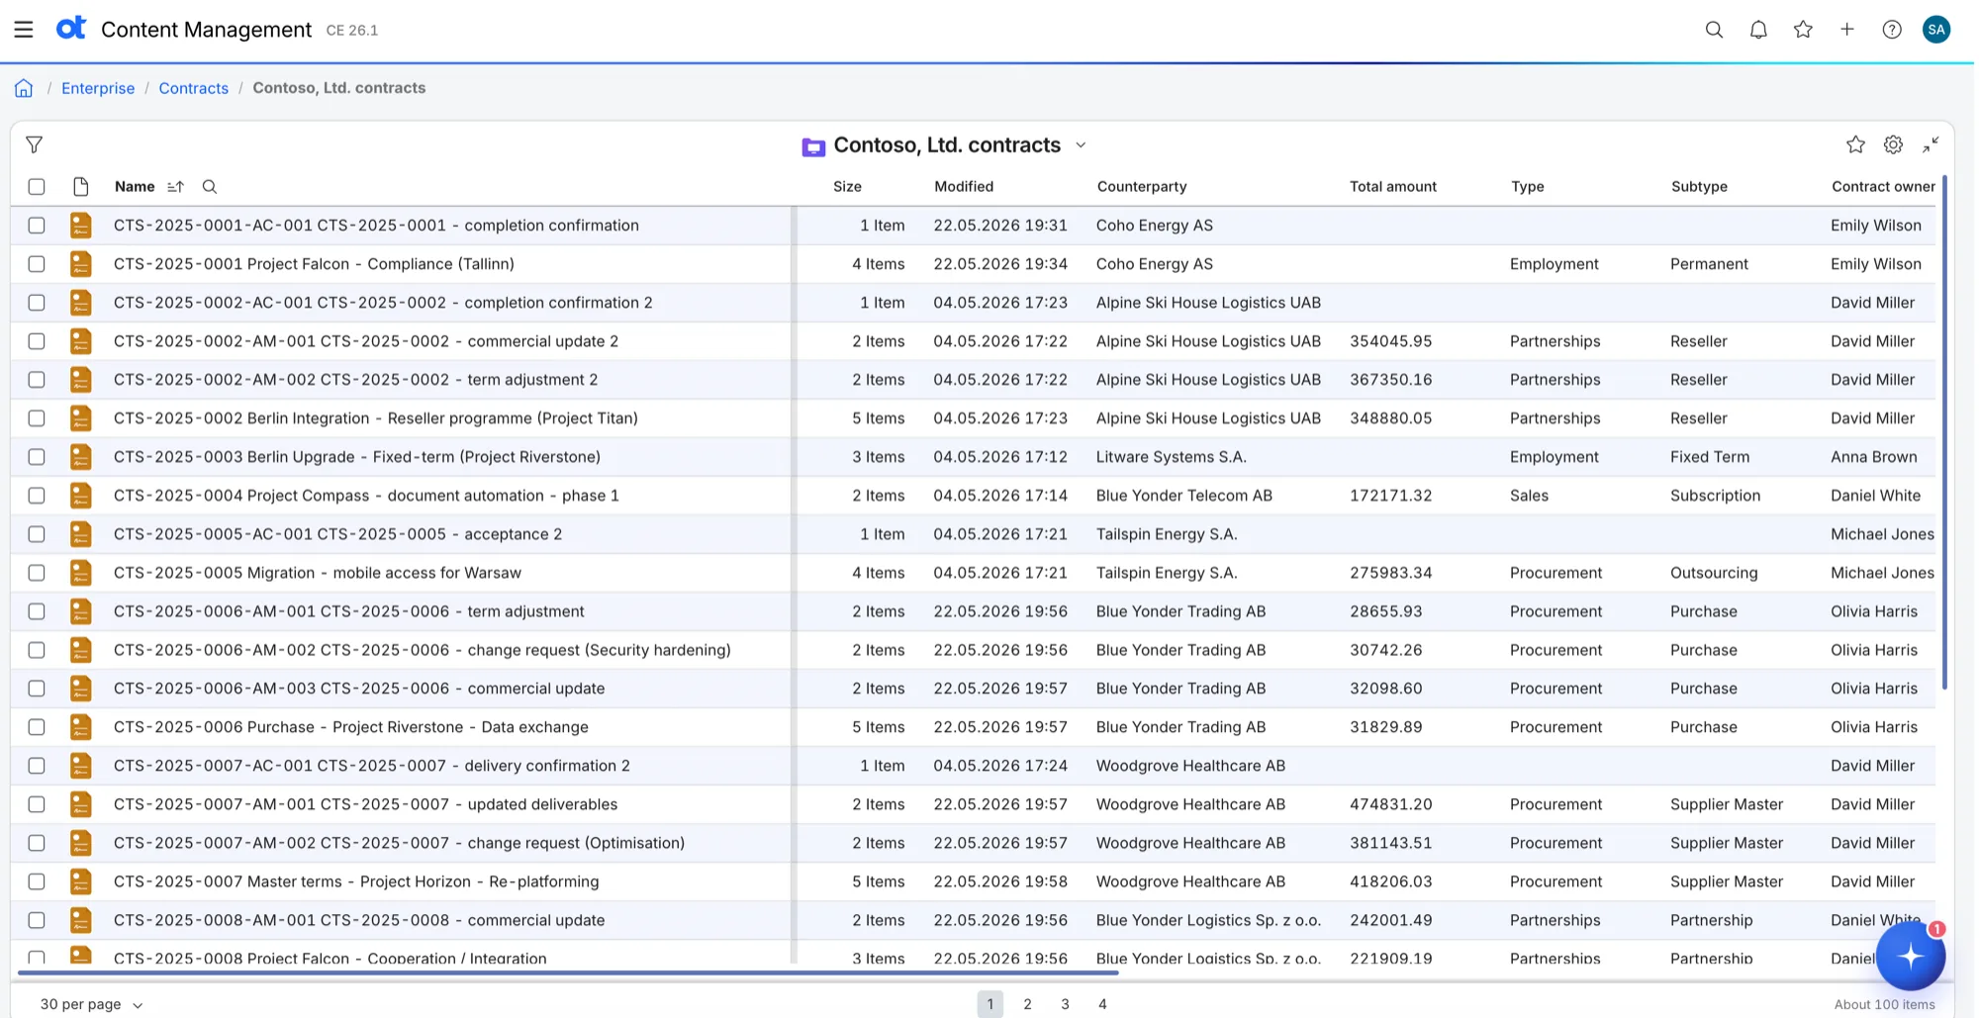Open the folder settings gear
The width and height of the screenshot is (1979, 1018).
click(1893, 144)
